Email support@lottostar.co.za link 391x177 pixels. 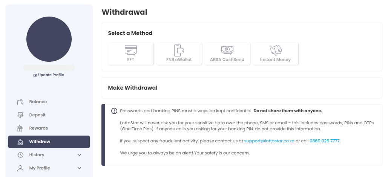(x=269, y=141)
